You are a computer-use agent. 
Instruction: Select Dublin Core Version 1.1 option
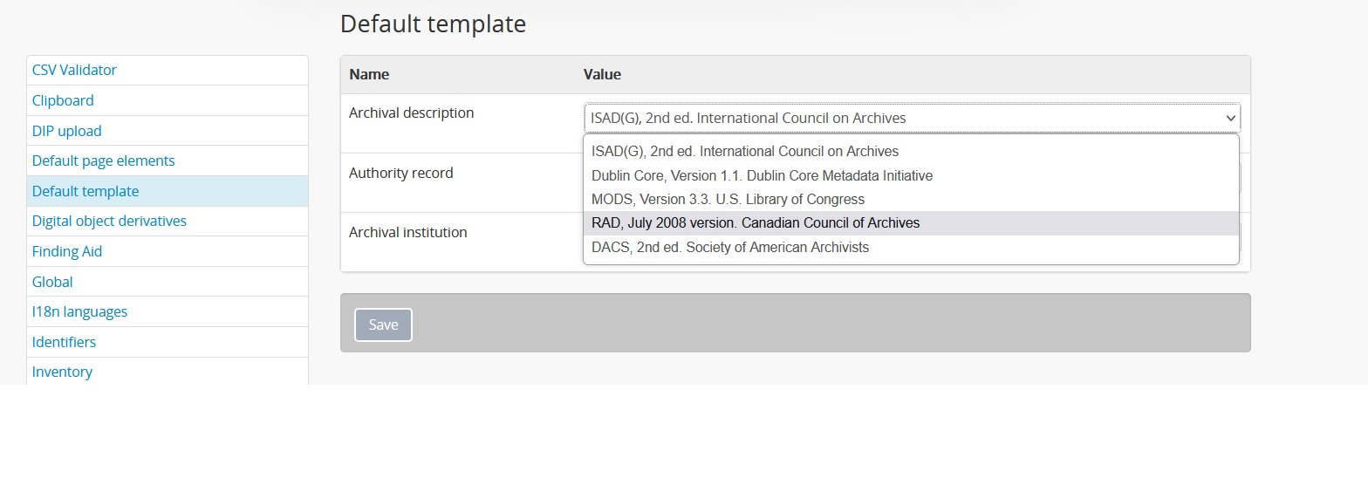pyautogui.click(x=911, y=175)
